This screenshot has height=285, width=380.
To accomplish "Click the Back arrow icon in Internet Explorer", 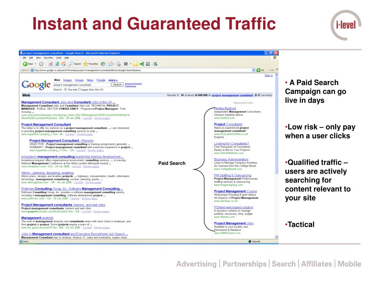I will point(25,64).
